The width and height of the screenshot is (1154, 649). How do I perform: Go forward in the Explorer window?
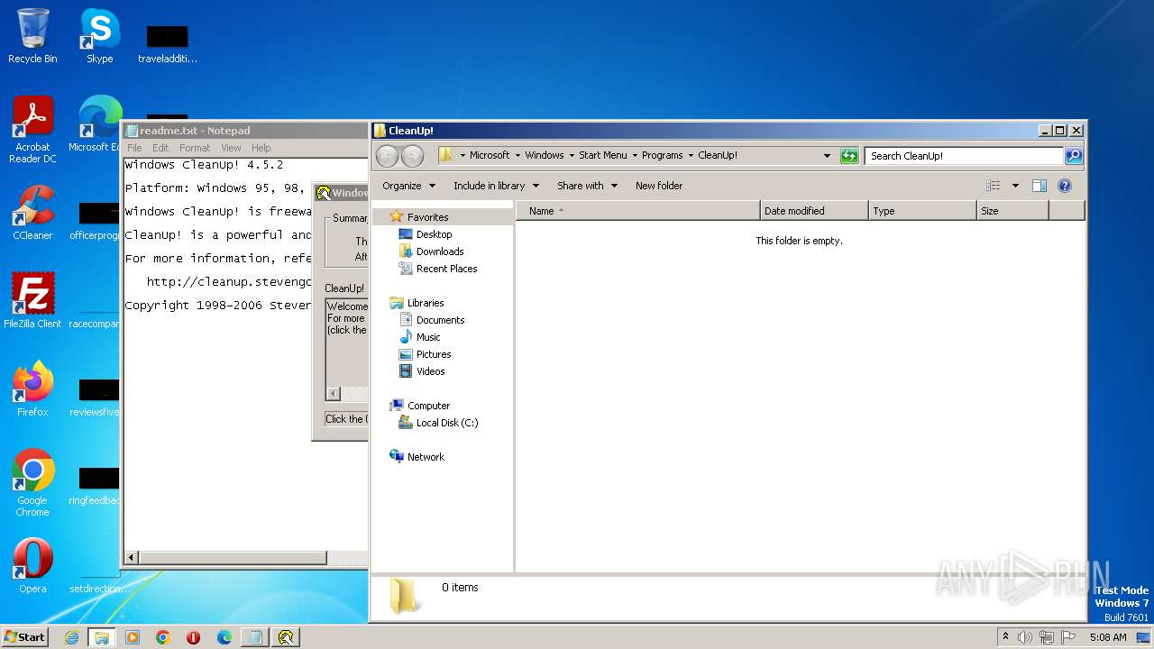click(412, 156)
